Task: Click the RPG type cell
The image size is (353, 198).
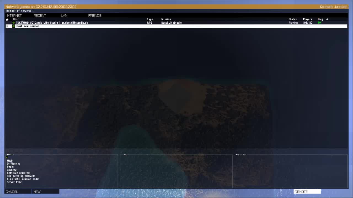Action: coord(149,23)
